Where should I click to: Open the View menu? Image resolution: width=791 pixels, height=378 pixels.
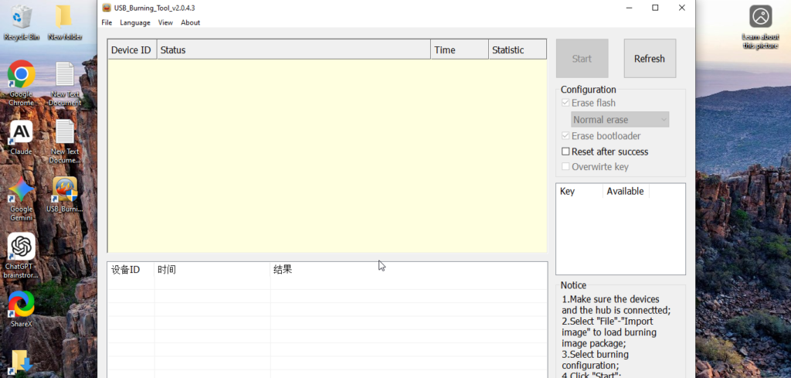(x=165, y=22)
